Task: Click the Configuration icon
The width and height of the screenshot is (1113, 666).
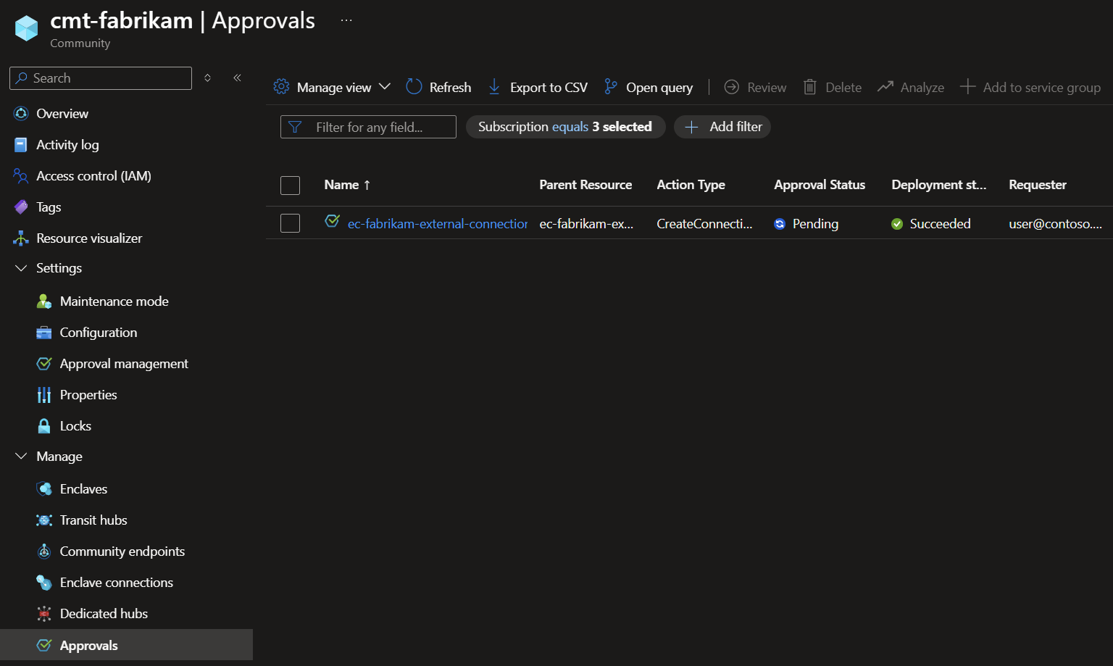Action: pyautogui.click(x=44, y=333)
